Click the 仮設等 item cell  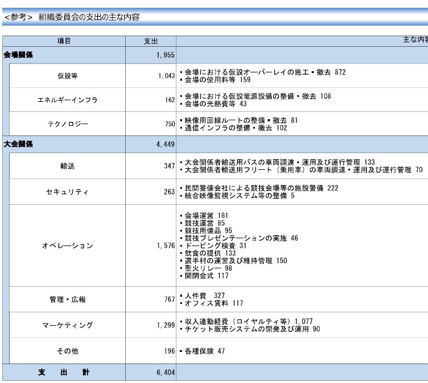click(x=68, y=76)
